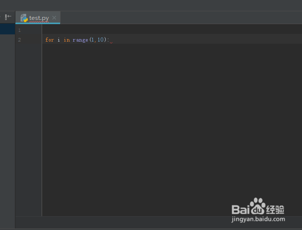This screenshot has width=302, height=230.
Task: Click the 'in' keyword on line 2
Action: click(x=67, y=40)
